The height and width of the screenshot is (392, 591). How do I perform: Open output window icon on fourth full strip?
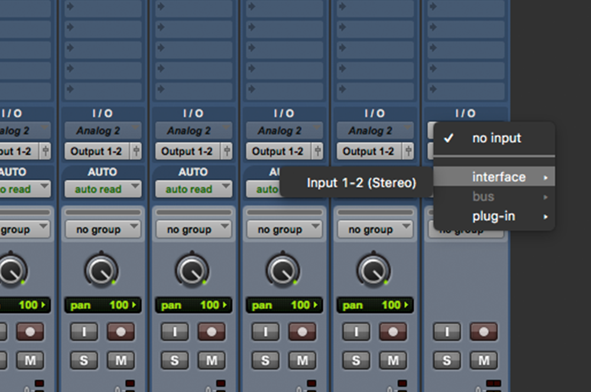point(408,151)
